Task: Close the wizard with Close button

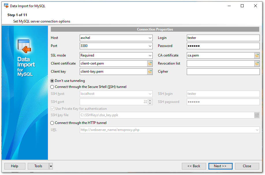Action: pyautogui.click(x=247, y=166)
